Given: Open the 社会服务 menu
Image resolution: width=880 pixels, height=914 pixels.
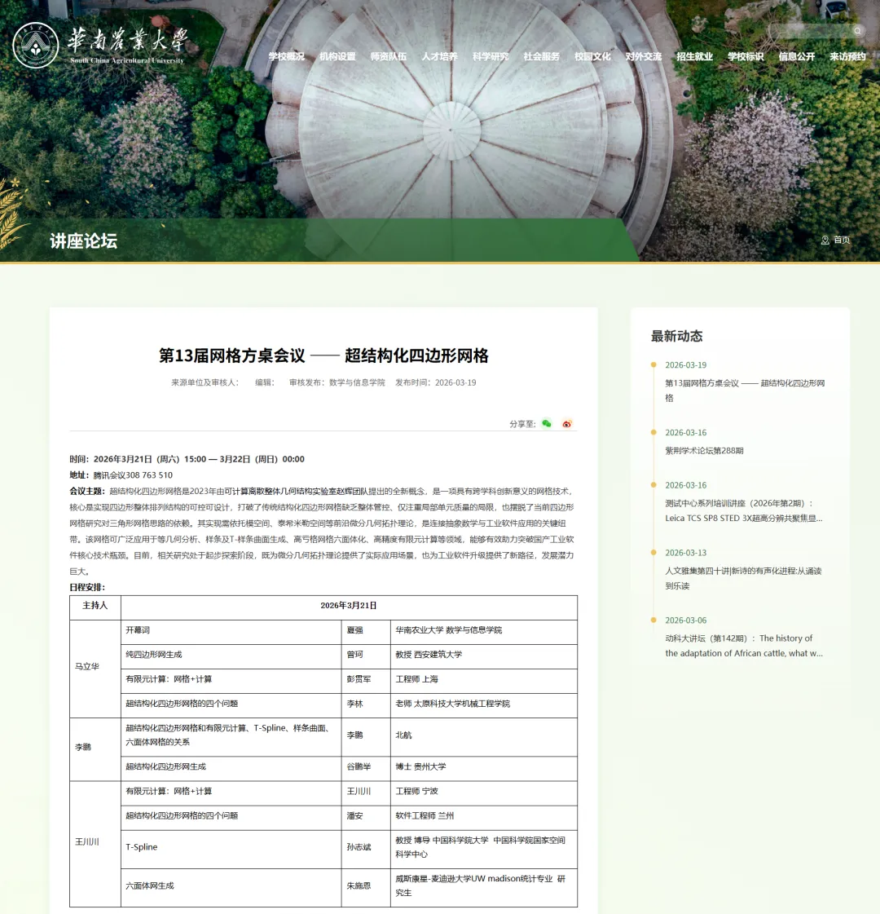Looking at the screenshot, I should [542, 56].
